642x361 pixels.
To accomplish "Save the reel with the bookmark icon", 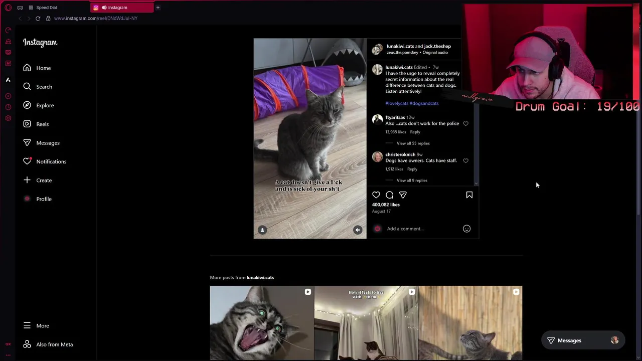I will pyautogui.click(x=469, y=195).
